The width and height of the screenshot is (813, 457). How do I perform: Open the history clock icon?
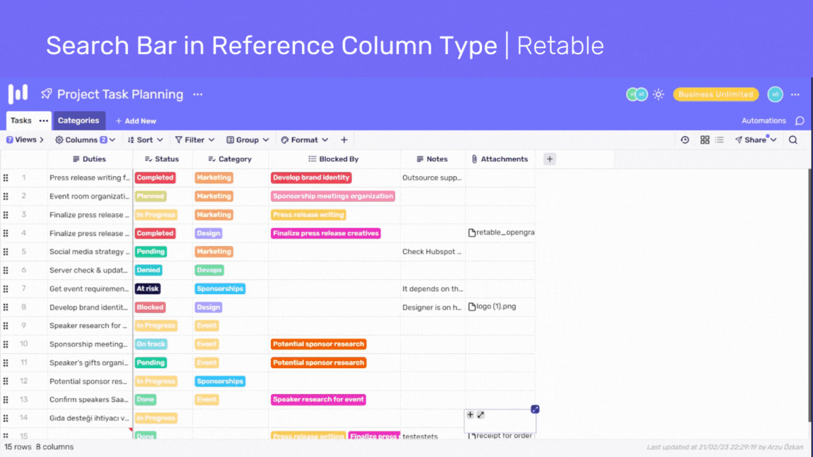[x=685, y=140]
